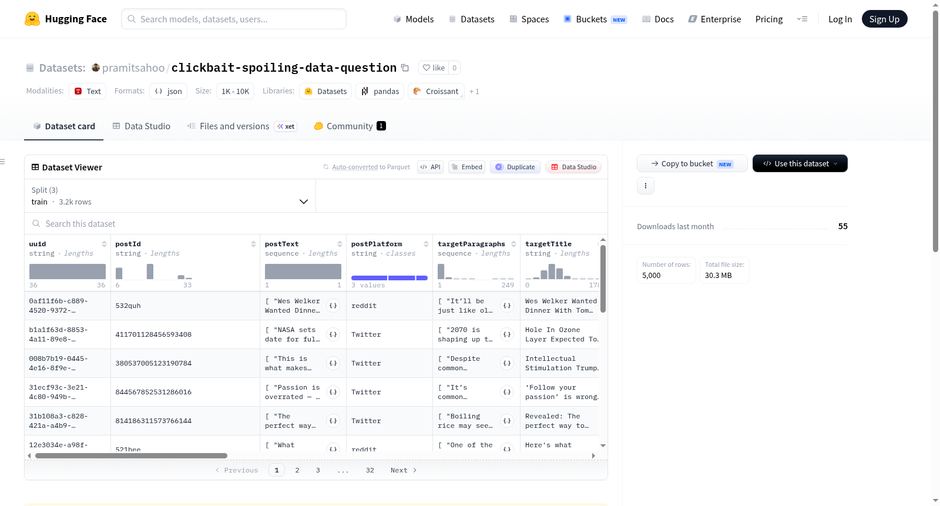940x506 pixels.
Task: Switch to the Dataset card tab
Action: click(x=64, y=126)
